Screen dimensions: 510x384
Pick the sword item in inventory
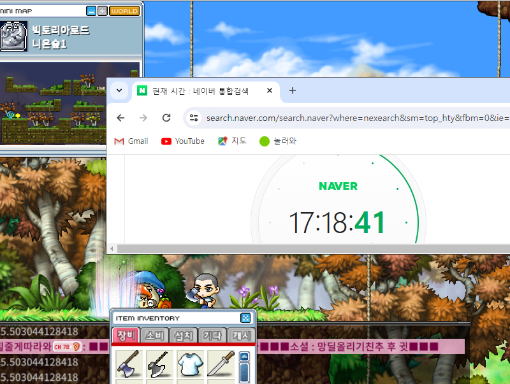(x=220, y=363)
